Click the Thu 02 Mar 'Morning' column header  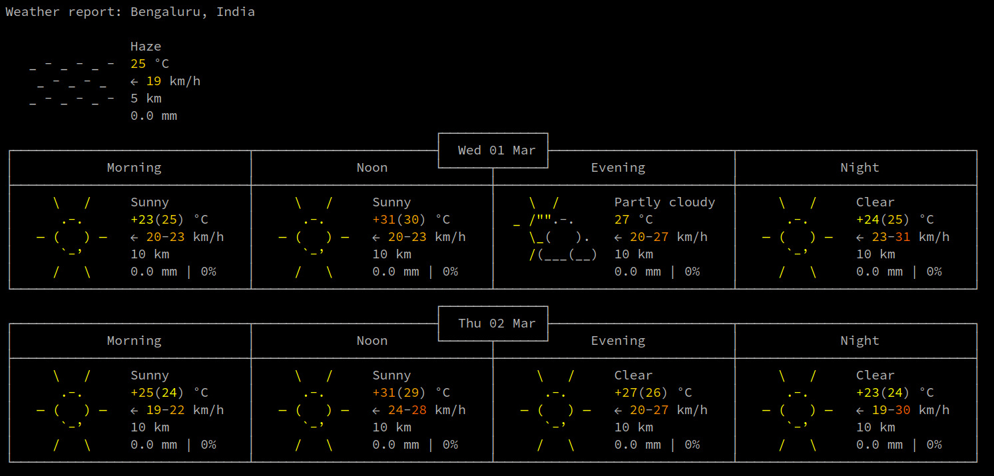(x=134, y=341)
